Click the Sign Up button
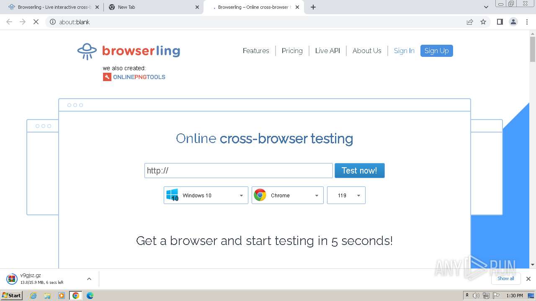Viewport: 536px width, 301px height. click(437, 51)
